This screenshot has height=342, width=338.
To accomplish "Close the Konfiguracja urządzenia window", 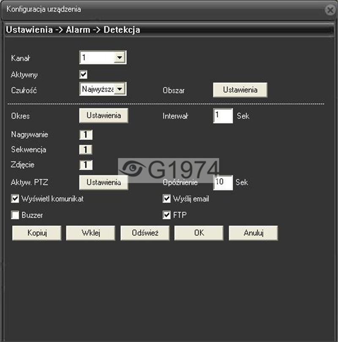I will [330, 10].
